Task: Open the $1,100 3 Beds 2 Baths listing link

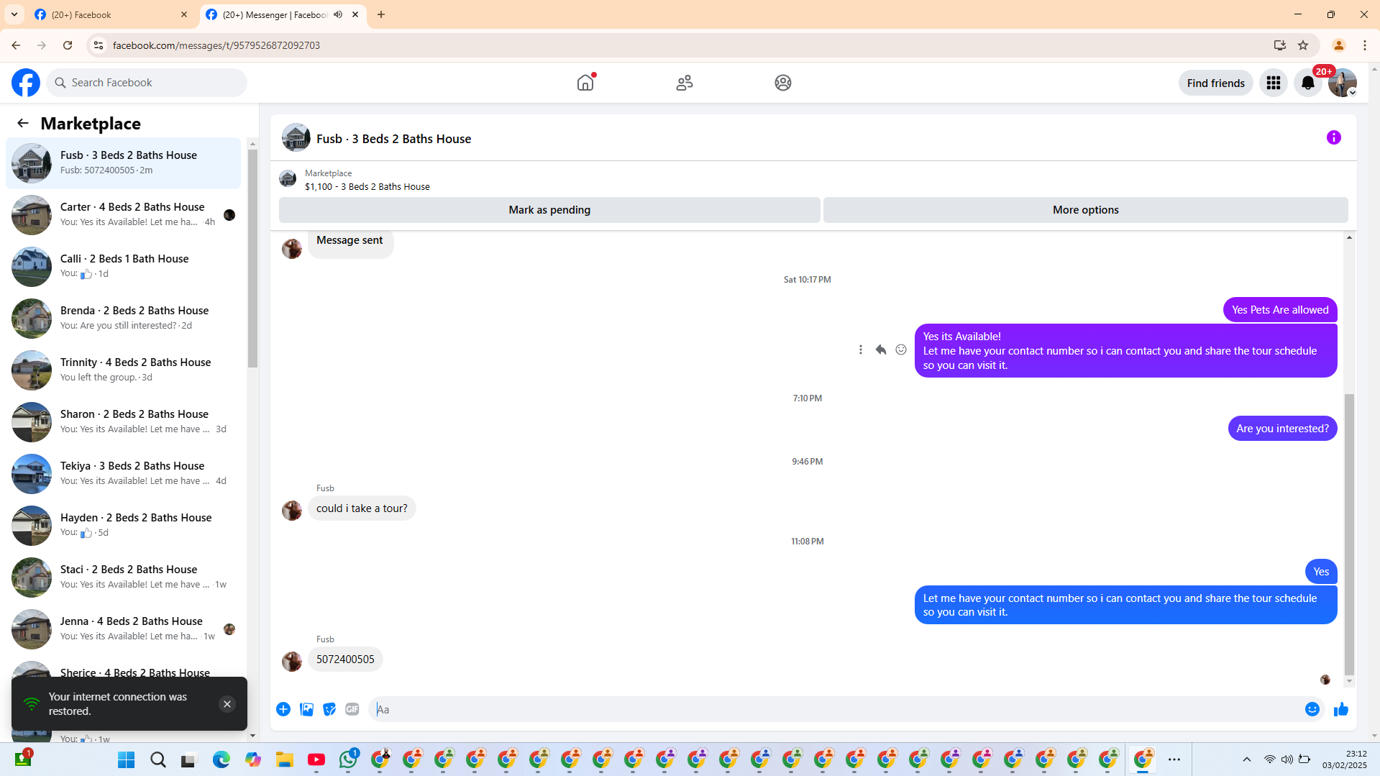Action: pos(367,186)
